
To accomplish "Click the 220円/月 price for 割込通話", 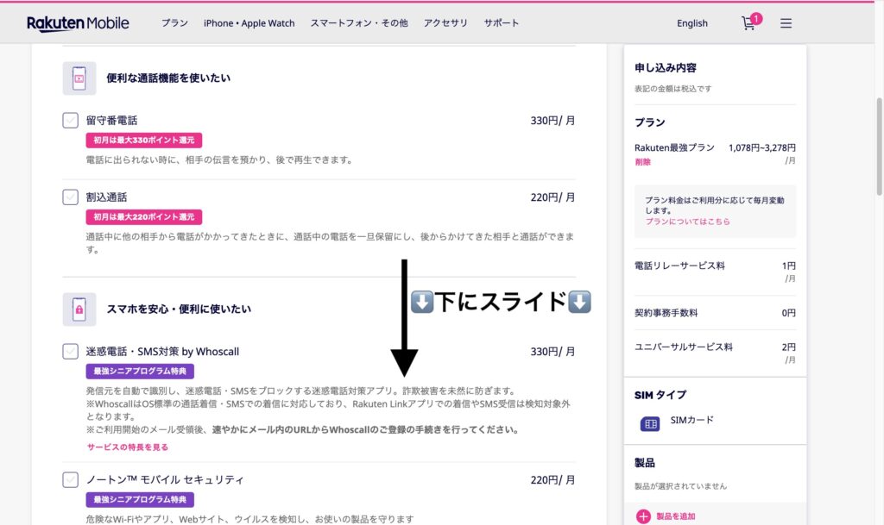I will (552, 197).
